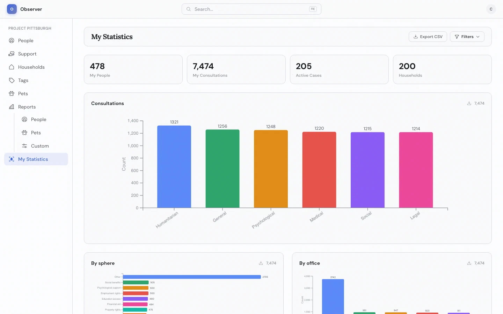Image resolution: width=503 pixels, height=314 pixels.
Task: Click the 2705 value in By sphere
Action: (265, 277)
